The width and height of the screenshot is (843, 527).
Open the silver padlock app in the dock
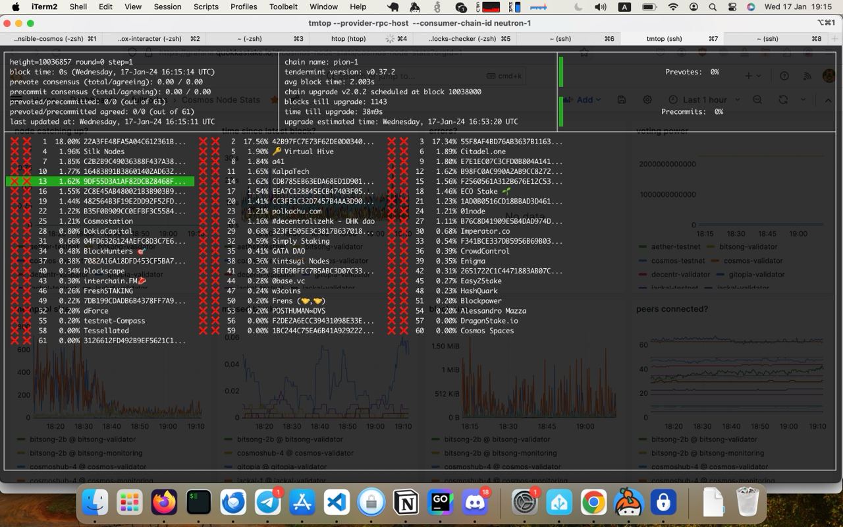point(371,503)
